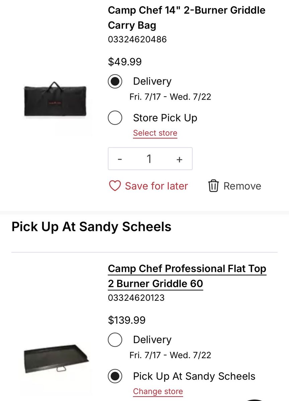
Task: Click the trash can Remove icon
Action: point(213,186)
